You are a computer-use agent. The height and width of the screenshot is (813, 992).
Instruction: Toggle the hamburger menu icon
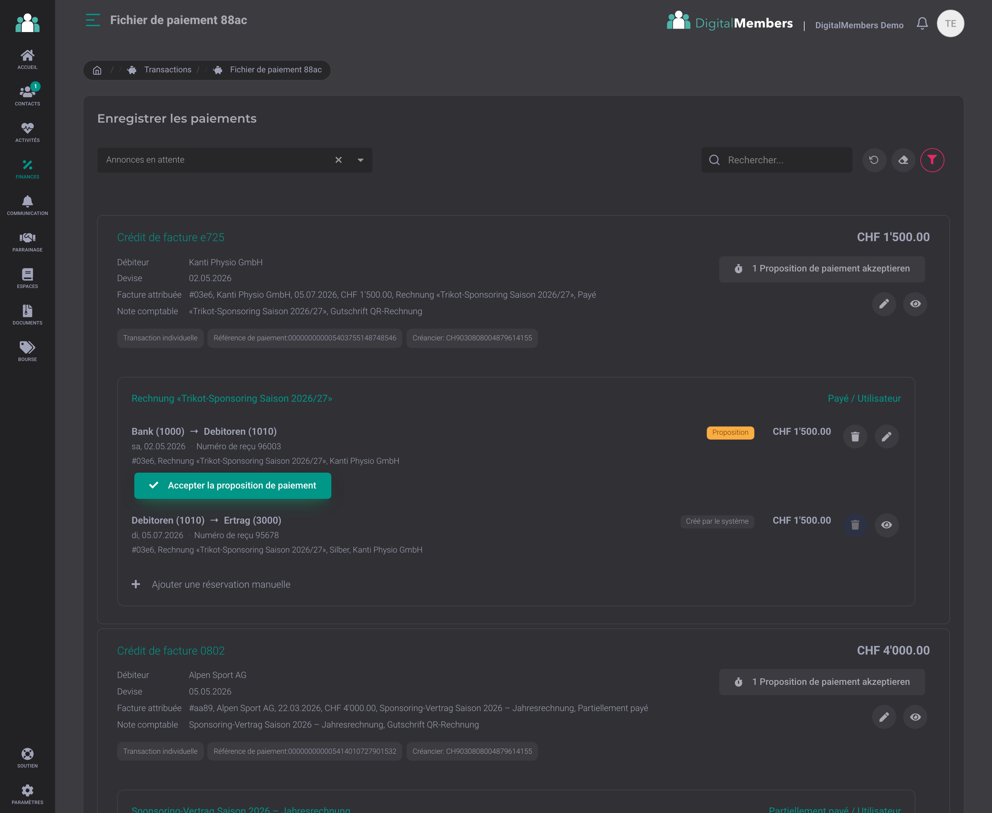93,20
